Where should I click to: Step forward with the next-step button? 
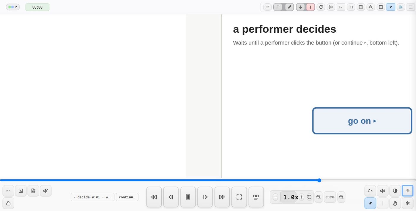[x=205, y=197]
